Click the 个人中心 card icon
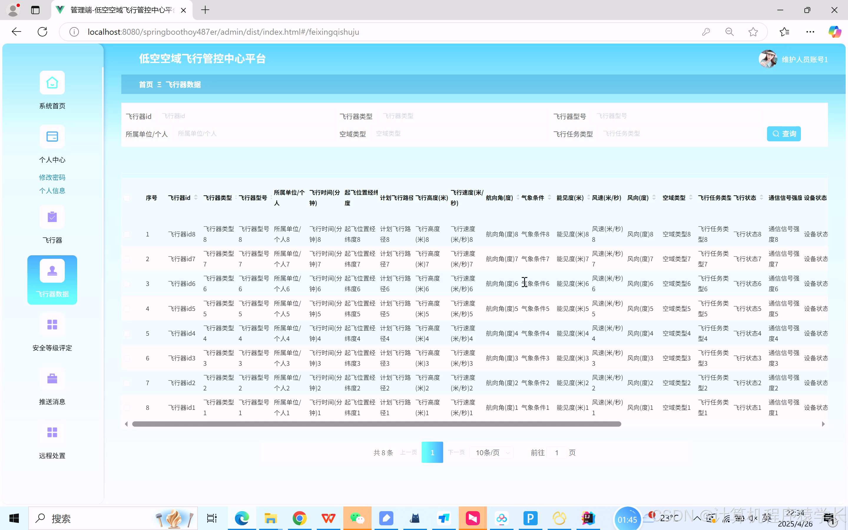This screenshot has height=530, width=848. tap(52, 137)
